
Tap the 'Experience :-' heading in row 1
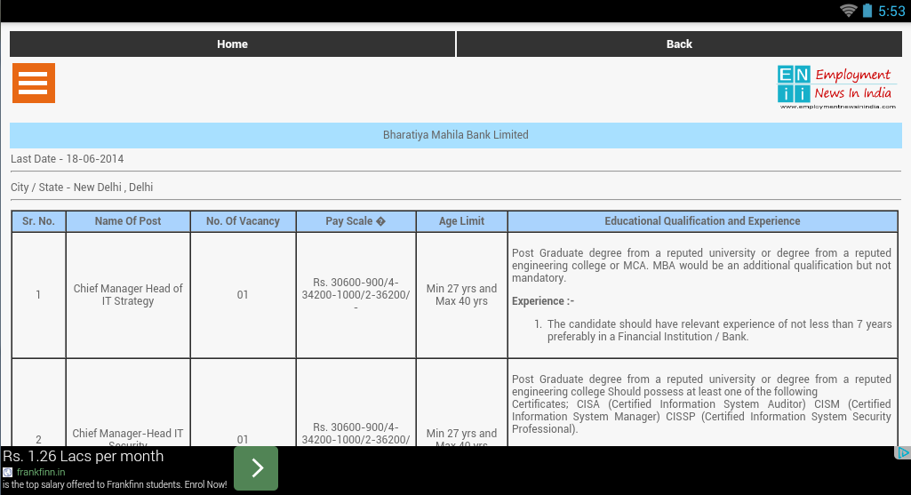click(543, 301)
